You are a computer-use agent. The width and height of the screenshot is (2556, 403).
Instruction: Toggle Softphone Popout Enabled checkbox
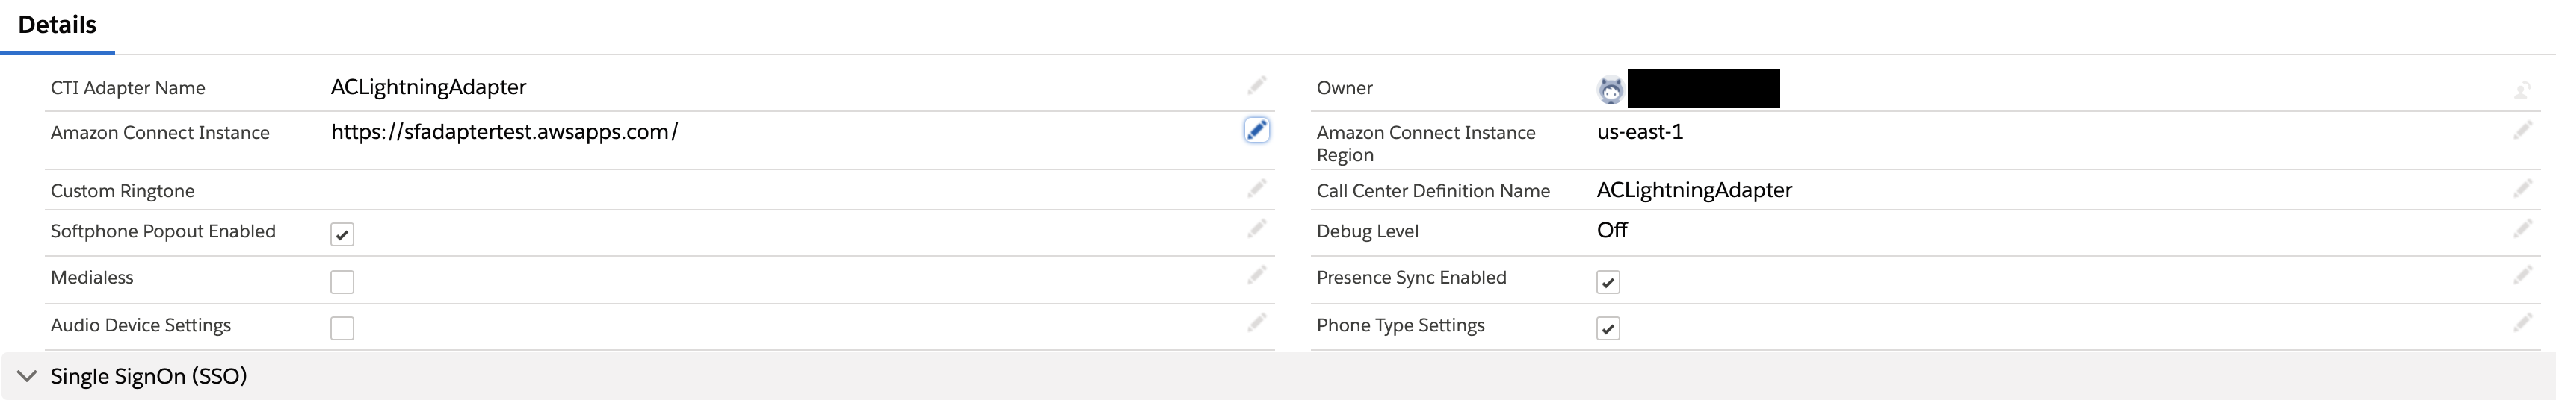342,234
